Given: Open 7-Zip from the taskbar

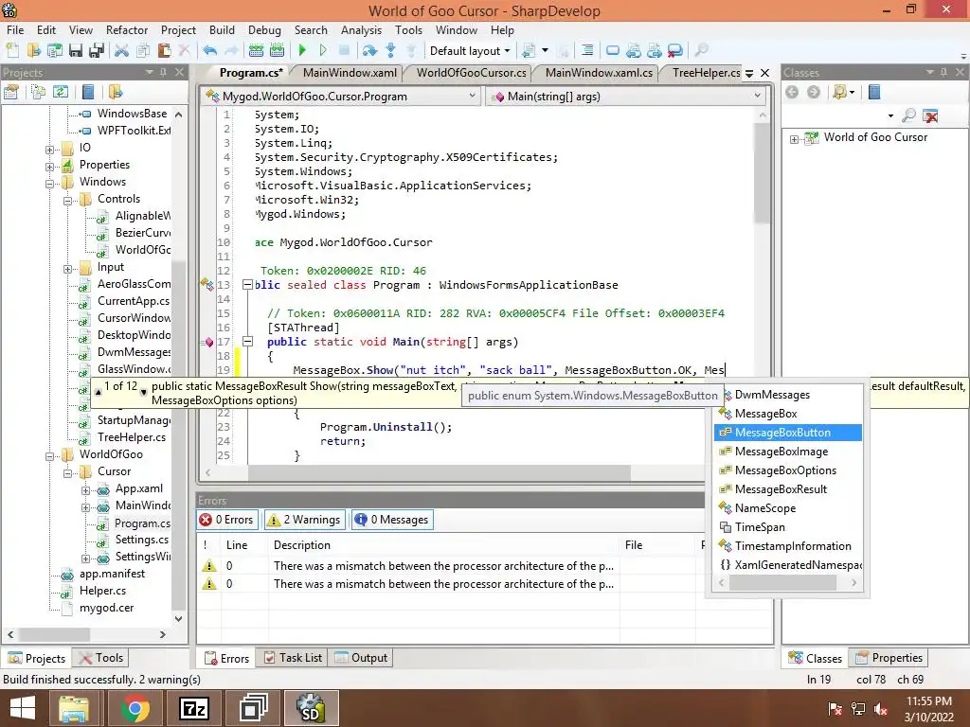Looking at the screenshot, I should coord(193,708).
